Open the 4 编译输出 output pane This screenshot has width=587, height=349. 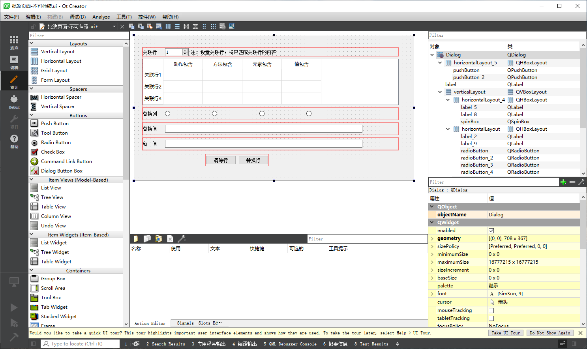click(x=245, y=344)
